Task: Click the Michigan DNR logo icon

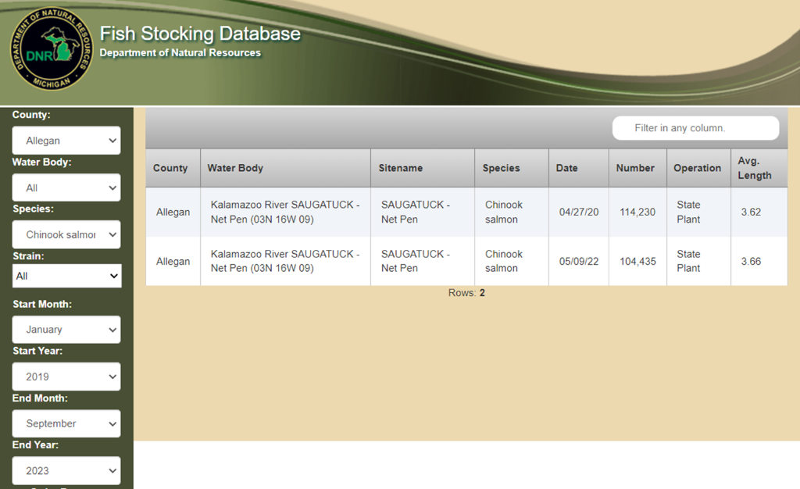Action: tap(52, 52)
